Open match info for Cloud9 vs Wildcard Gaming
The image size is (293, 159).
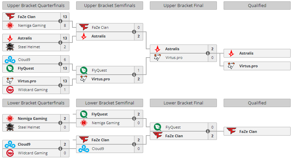(60, 149)
